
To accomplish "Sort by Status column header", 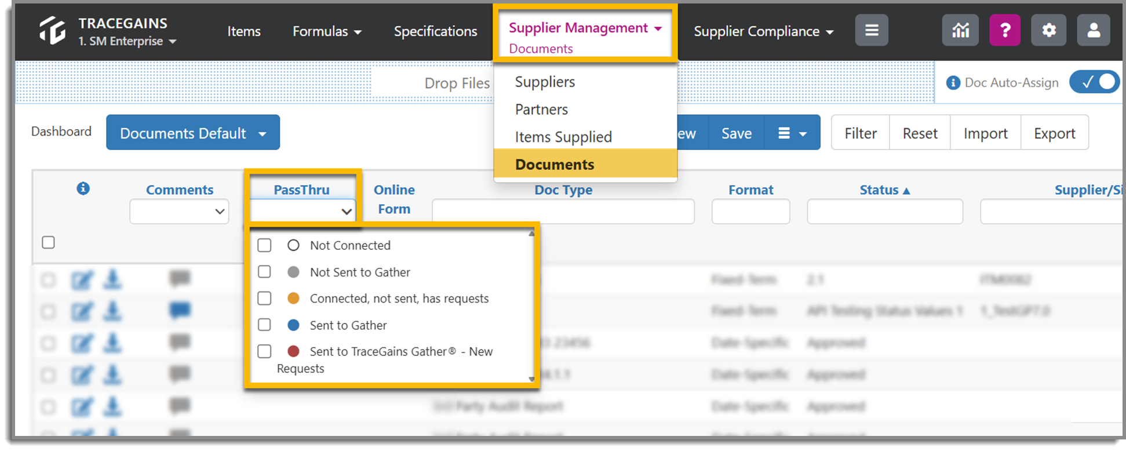I will tap(885, 190).
